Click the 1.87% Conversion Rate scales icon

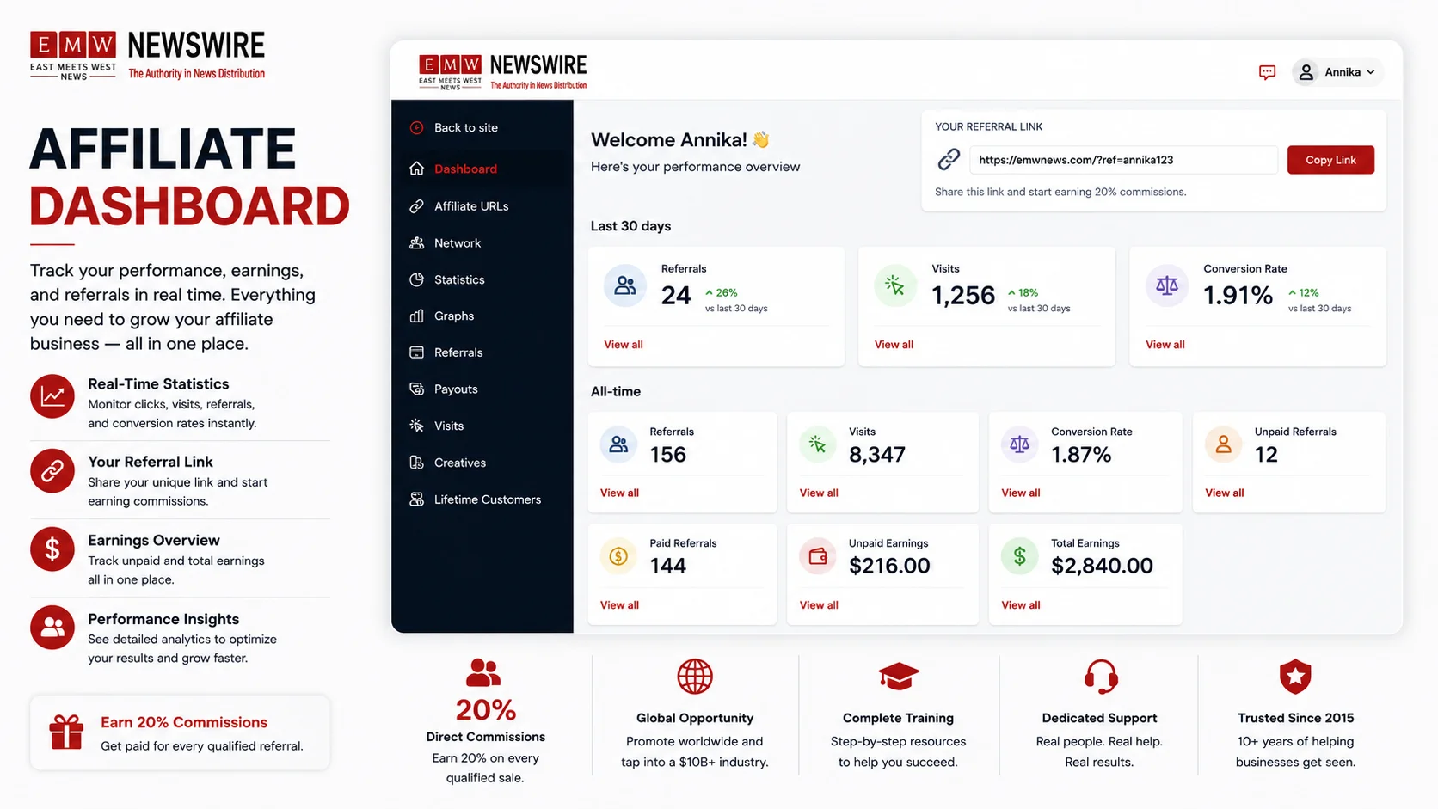[x=1020, y=444]
